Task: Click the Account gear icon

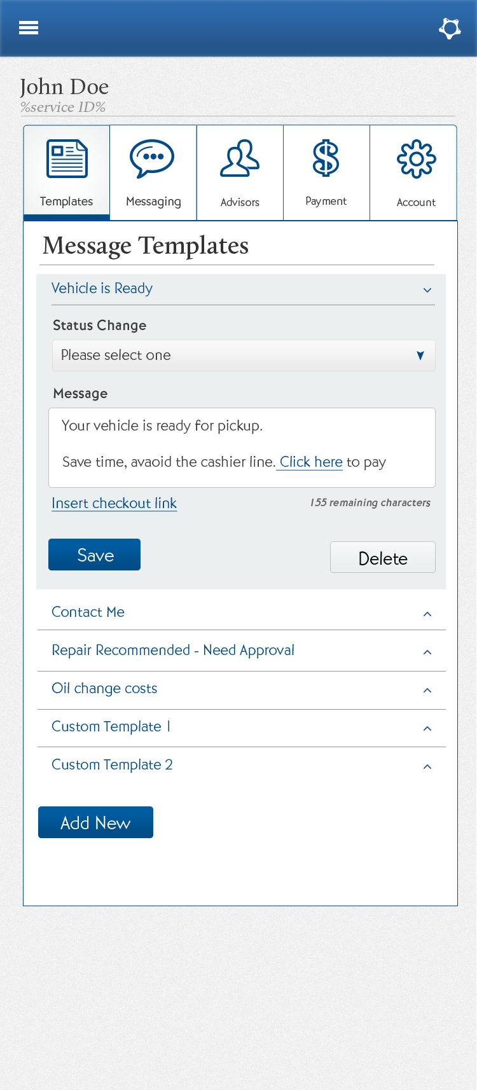Action: pyautogui.click(x=416, y=159)
